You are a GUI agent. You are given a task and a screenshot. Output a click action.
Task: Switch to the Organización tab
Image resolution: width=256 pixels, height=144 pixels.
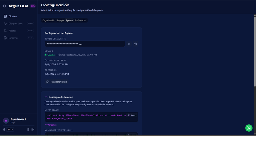click(49, 20)
